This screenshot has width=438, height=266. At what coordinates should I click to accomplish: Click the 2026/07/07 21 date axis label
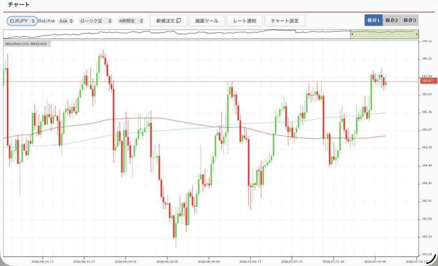[292, 262]
